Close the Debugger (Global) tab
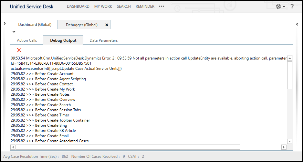The width and height of the screenshot is (303, 162). pyautogui.click(x=107, y=25)
